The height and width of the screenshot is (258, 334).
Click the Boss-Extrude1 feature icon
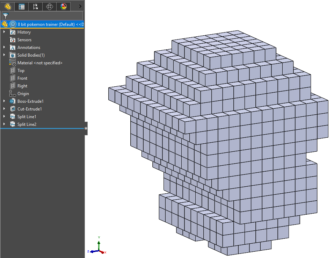(x=13, y=101)
